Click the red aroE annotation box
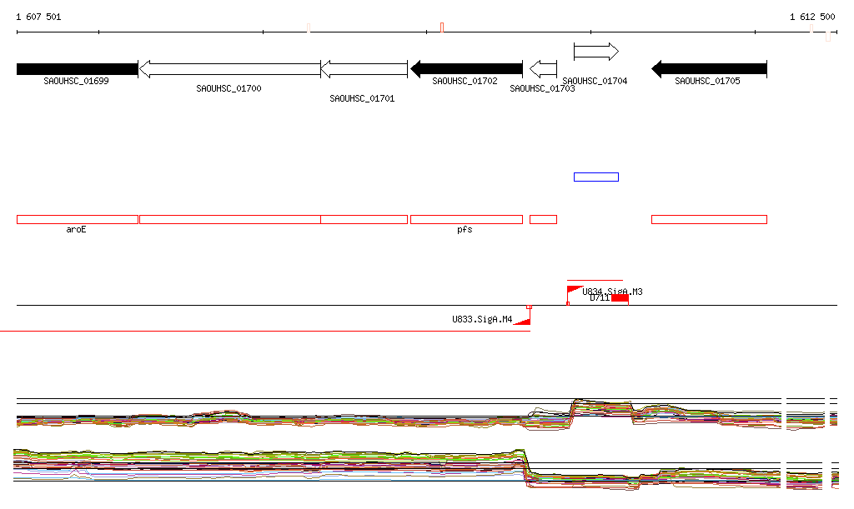Screen dimensions: 854x509 (x=78, y=220)
